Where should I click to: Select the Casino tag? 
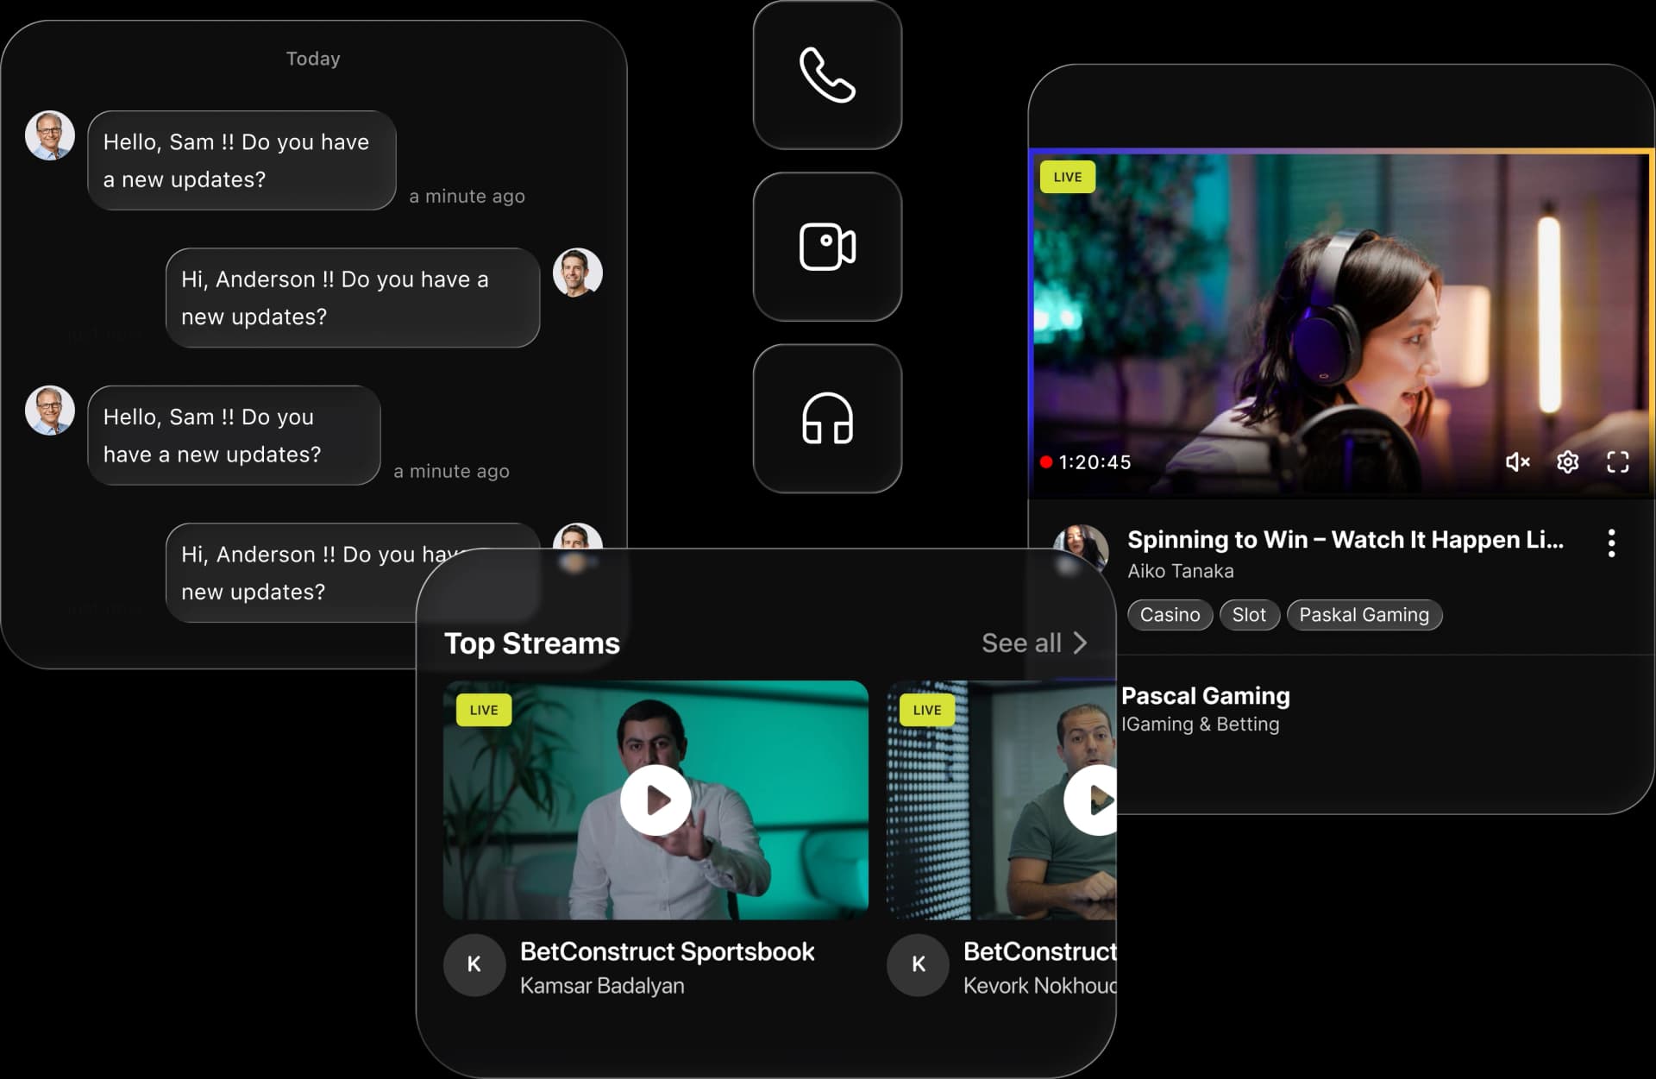click(x=1170, y=615)
